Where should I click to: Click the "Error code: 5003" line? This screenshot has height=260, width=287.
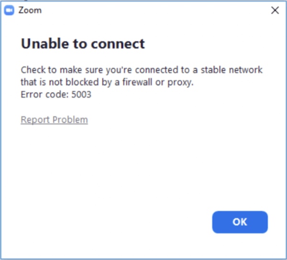56,95
